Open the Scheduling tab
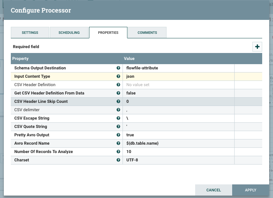Image resolution: width=273 pixels, height=198 pixels. [x=69, y=32]
